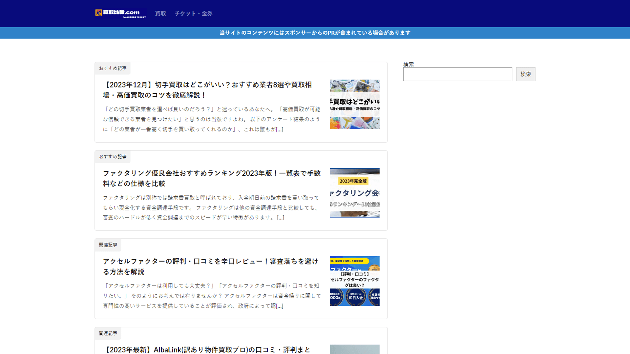
Task: Open the 切手買取はどこがいい article title
Action: click(207, 90)
